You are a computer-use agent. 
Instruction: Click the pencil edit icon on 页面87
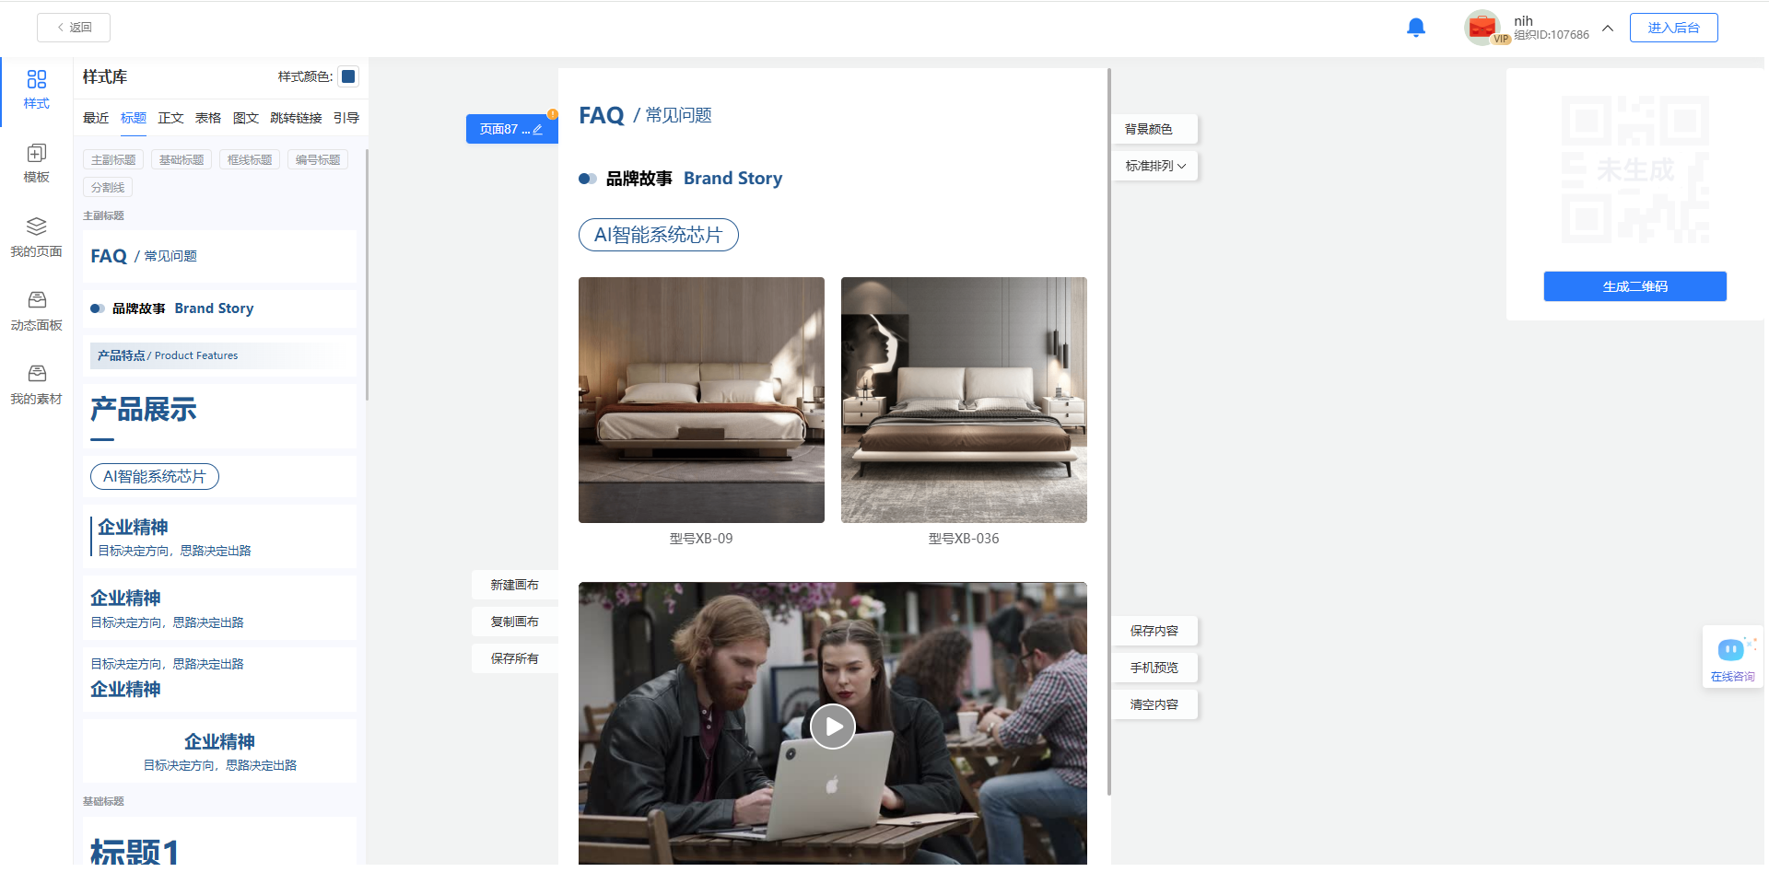(x=538, y=130)
